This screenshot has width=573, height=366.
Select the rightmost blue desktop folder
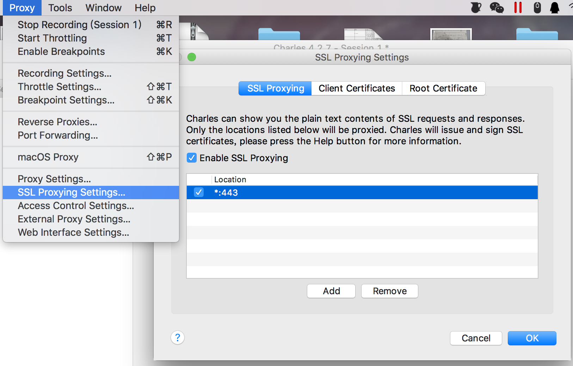click(x=537, y=34)
